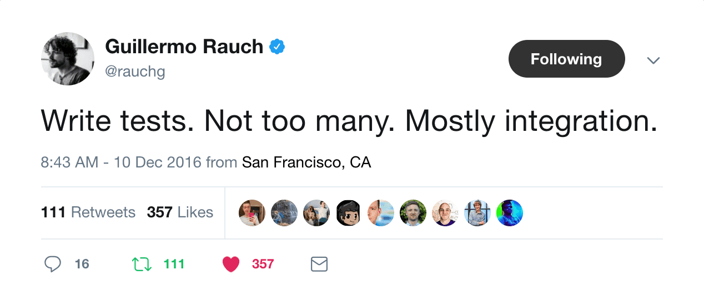Screen dimensions: 704x295
Task: Click the envelope direct message icon
Action: 319,264
